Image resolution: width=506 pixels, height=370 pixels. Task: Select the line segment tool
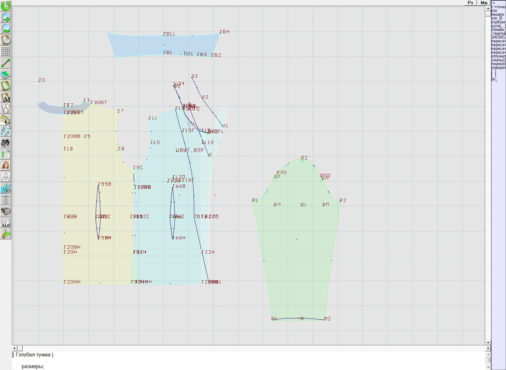click(6, 63)
